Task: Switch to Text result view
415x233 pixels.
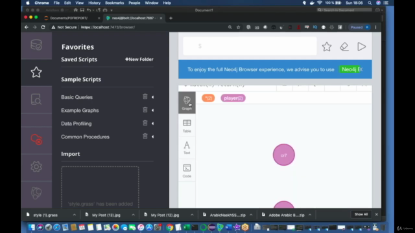Action: tap(187, 148)
